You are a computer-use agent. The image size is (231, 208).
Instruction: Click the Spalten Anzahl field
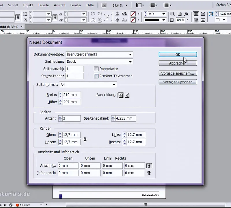71,118
